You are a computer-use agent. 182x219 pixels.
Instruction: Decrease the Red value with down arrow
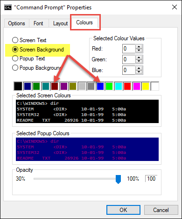pyautogui.click(x=139, y=51)
